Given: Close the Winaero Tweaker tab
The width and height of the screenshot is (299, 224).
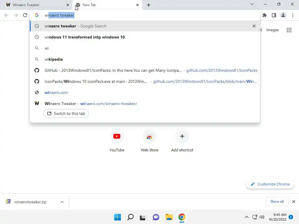Looking at the screenshot, I should pos(68,5).
